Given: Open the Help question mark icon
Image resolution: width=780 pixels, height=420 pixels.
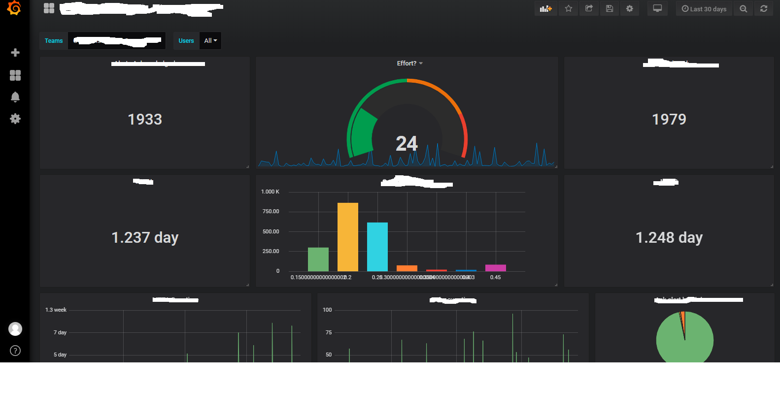Looking at the screenshot, I should point(15,351).
